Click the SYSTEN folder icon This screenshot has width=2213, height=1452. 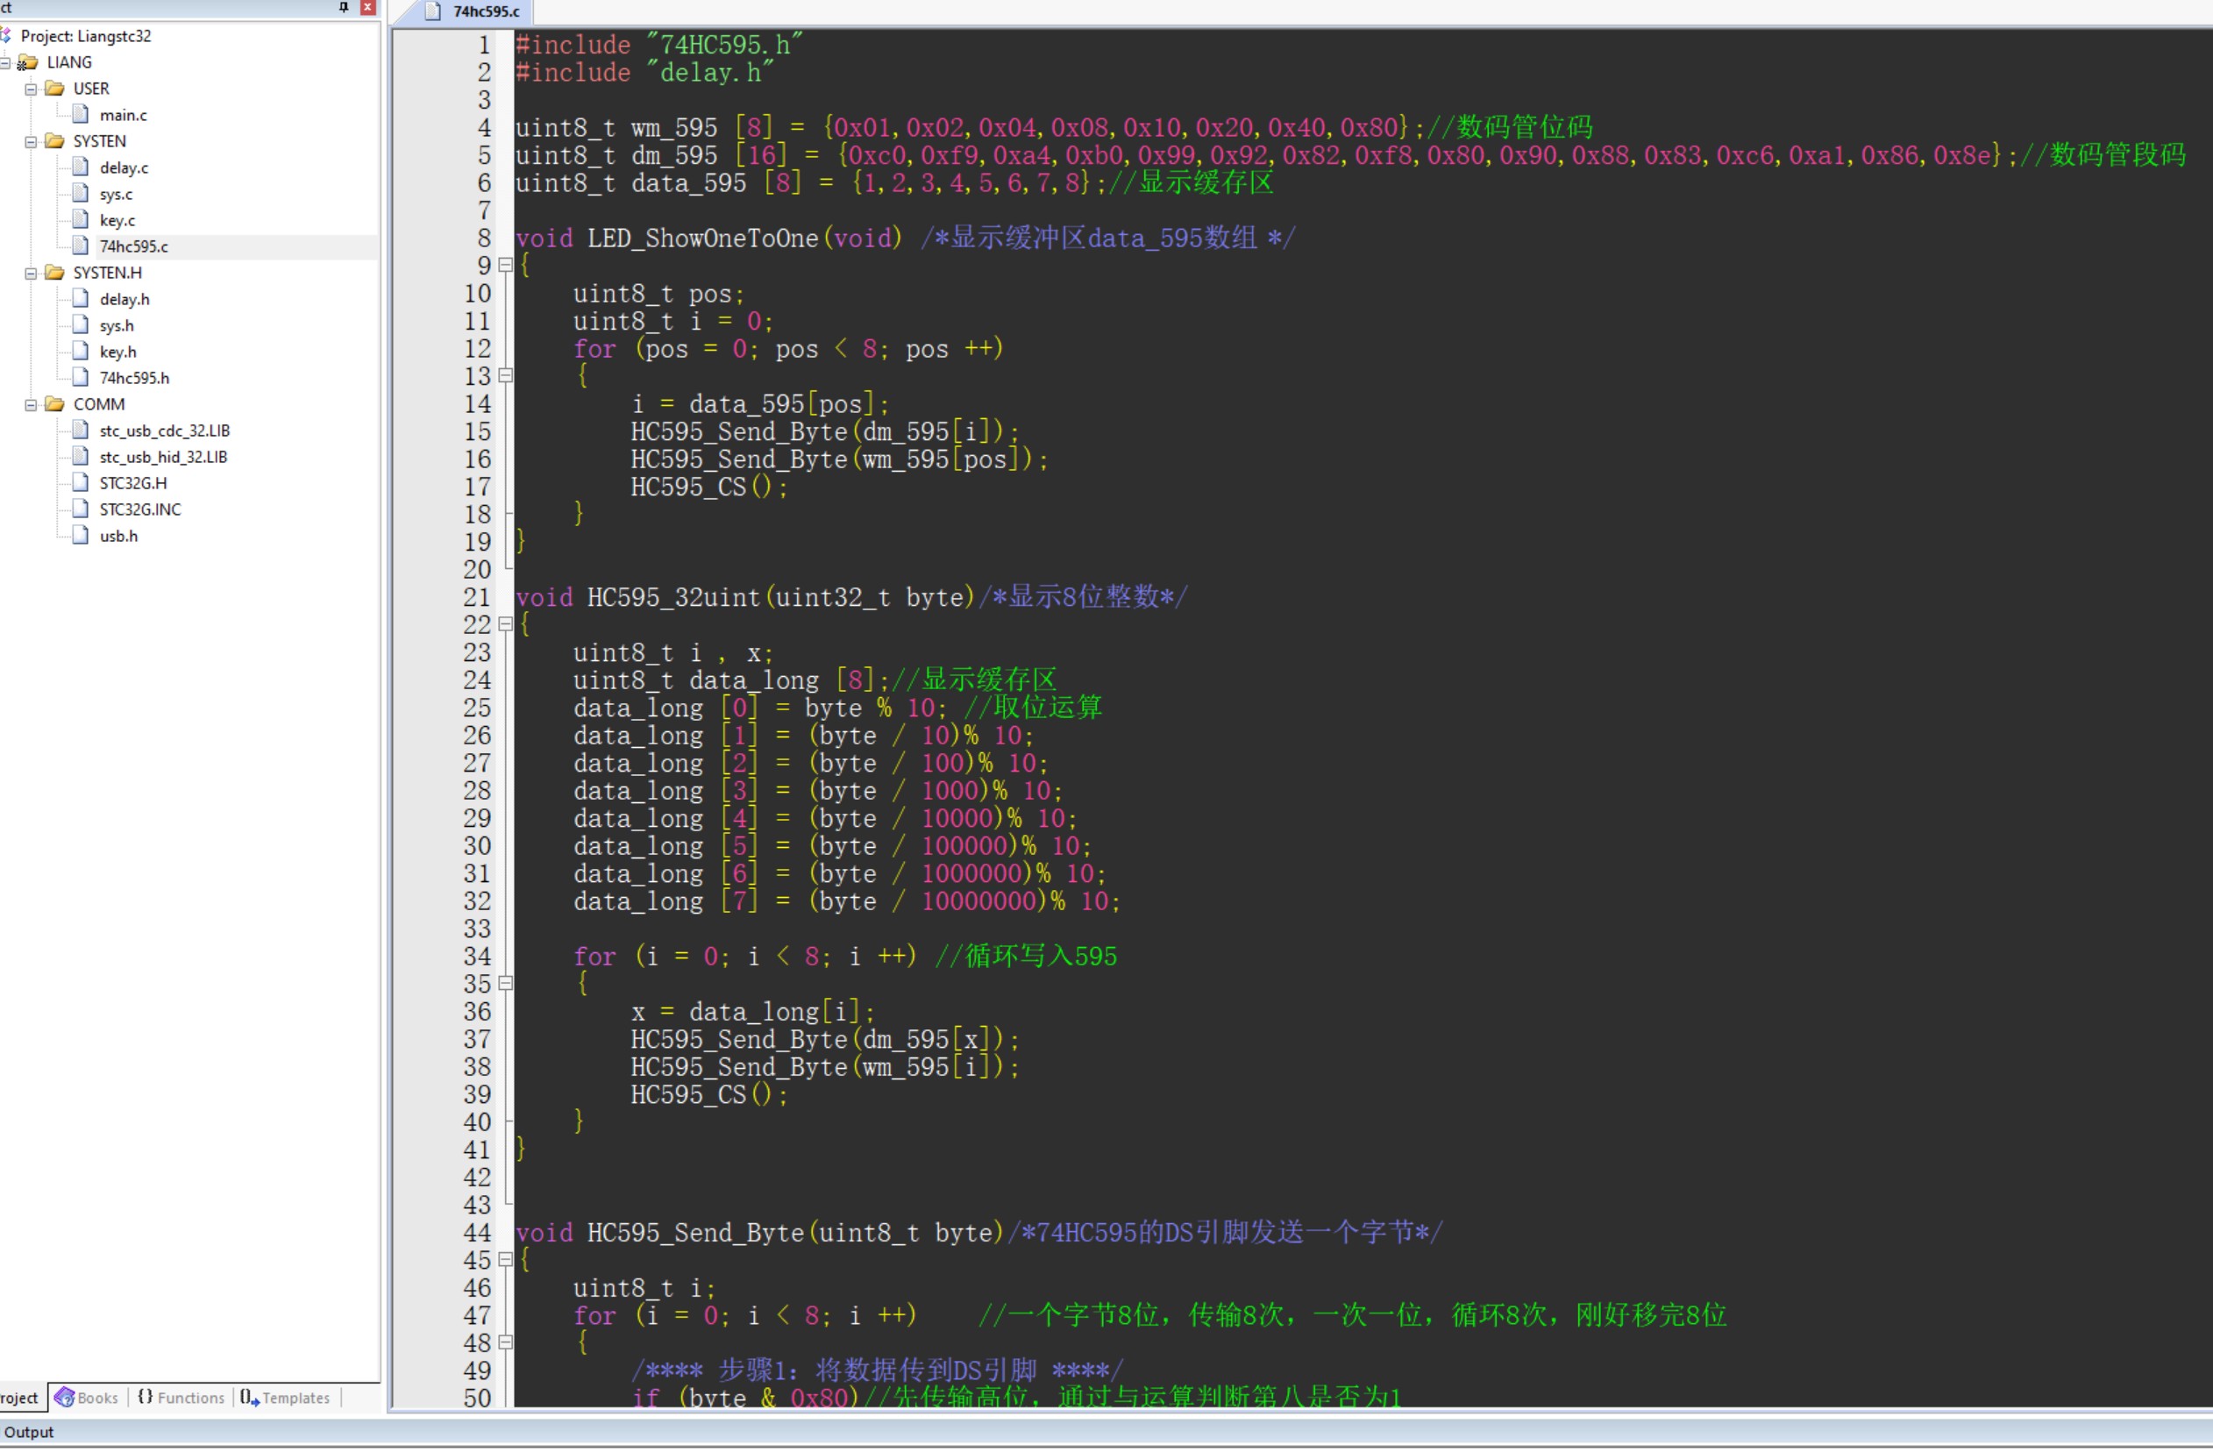55,141
